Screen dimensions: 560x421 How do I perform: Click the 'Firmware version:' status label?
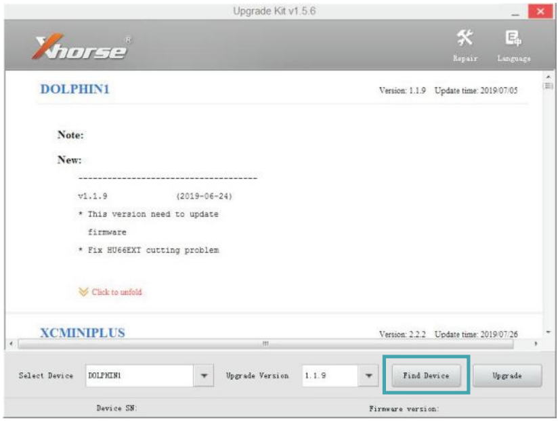[x=404, y=409]
